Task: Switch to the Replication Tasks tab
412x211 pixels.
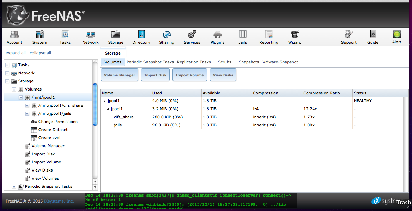Action: (194, 62)
